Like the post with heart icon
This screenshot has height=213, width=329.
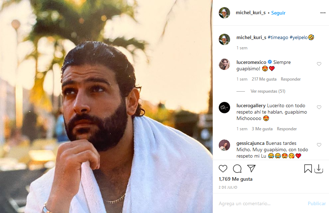point(223,169)
